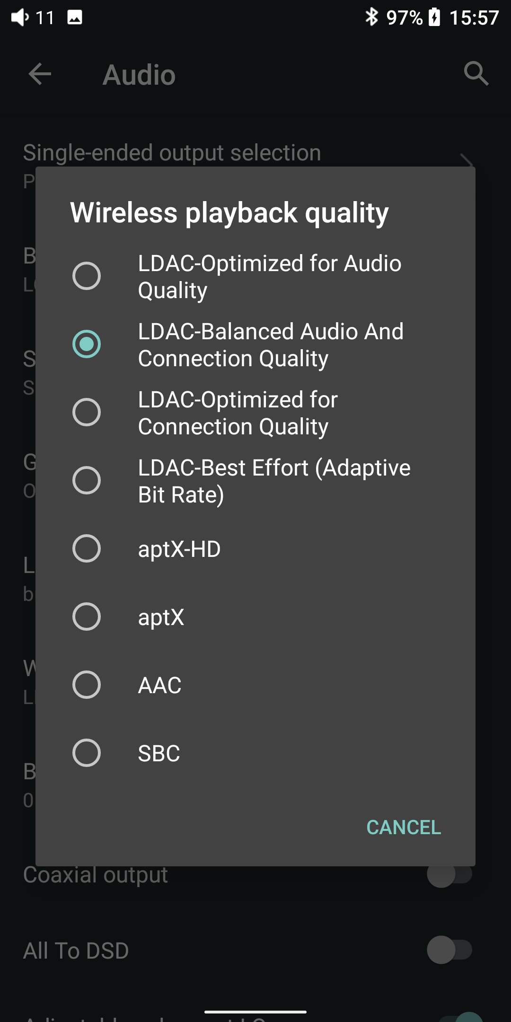
Task: Select LDAC-Balanced Audio And Connection Quality
Action: [87, 344]
